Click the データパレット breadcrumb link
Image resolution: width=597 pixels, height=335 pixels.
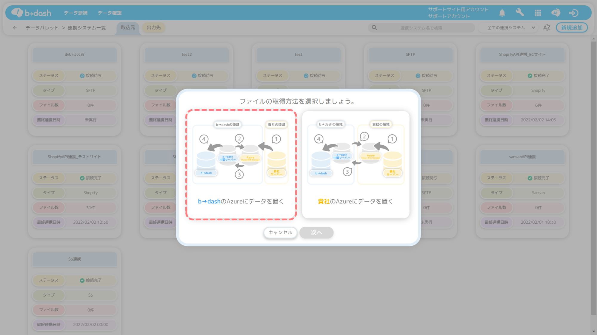point(42,28)
